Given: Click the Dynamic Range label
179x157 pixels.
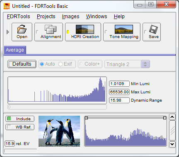Looking at the screenshot, I should click(x=146, y=100).
